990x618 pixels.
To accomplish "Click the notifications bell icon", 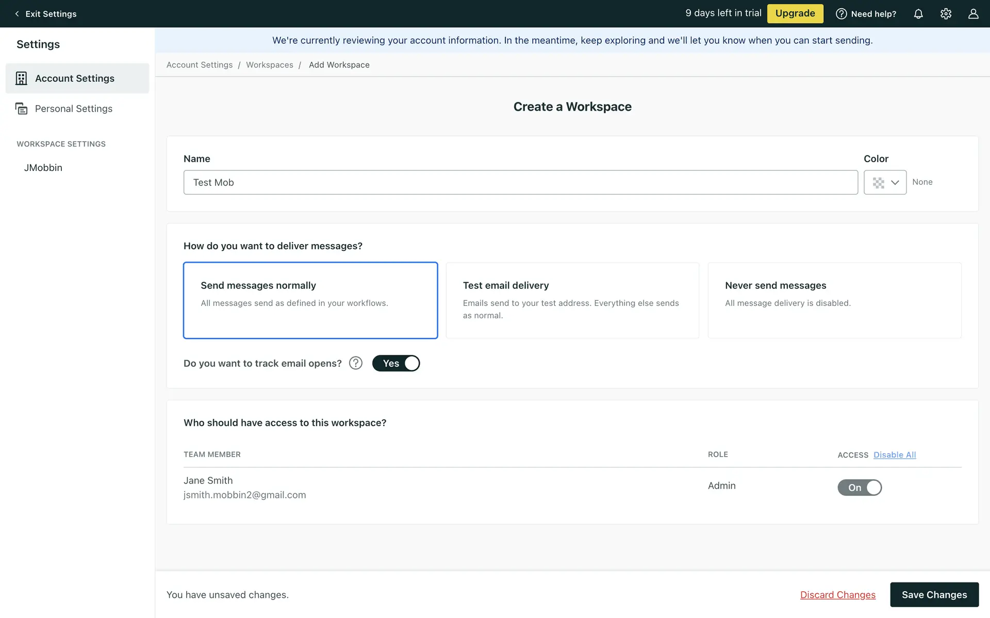I will tap(918, 14).
